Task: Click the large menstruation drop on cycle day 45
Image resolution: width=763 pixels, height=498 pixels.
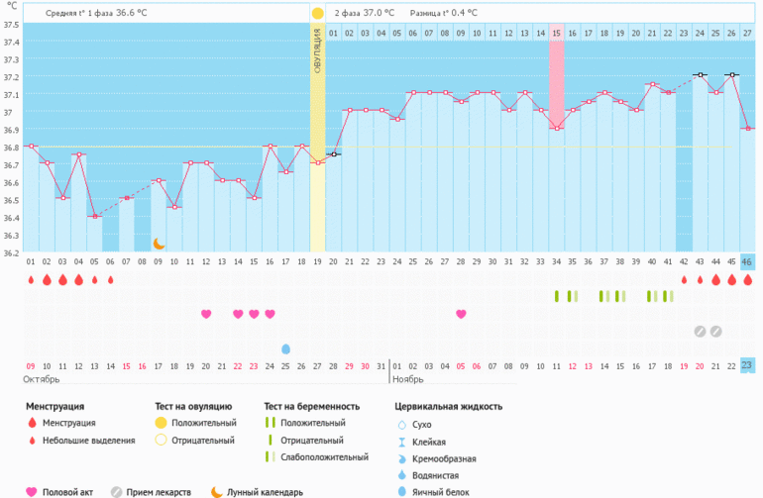Action: point(731,280)
